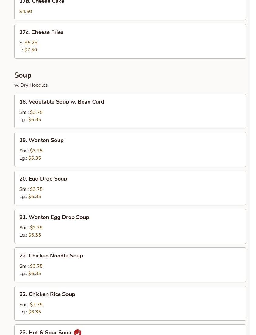Select the 22. Chicken Noodle Soup title
This screenshot has width=256, height=335.
(51, 256)
